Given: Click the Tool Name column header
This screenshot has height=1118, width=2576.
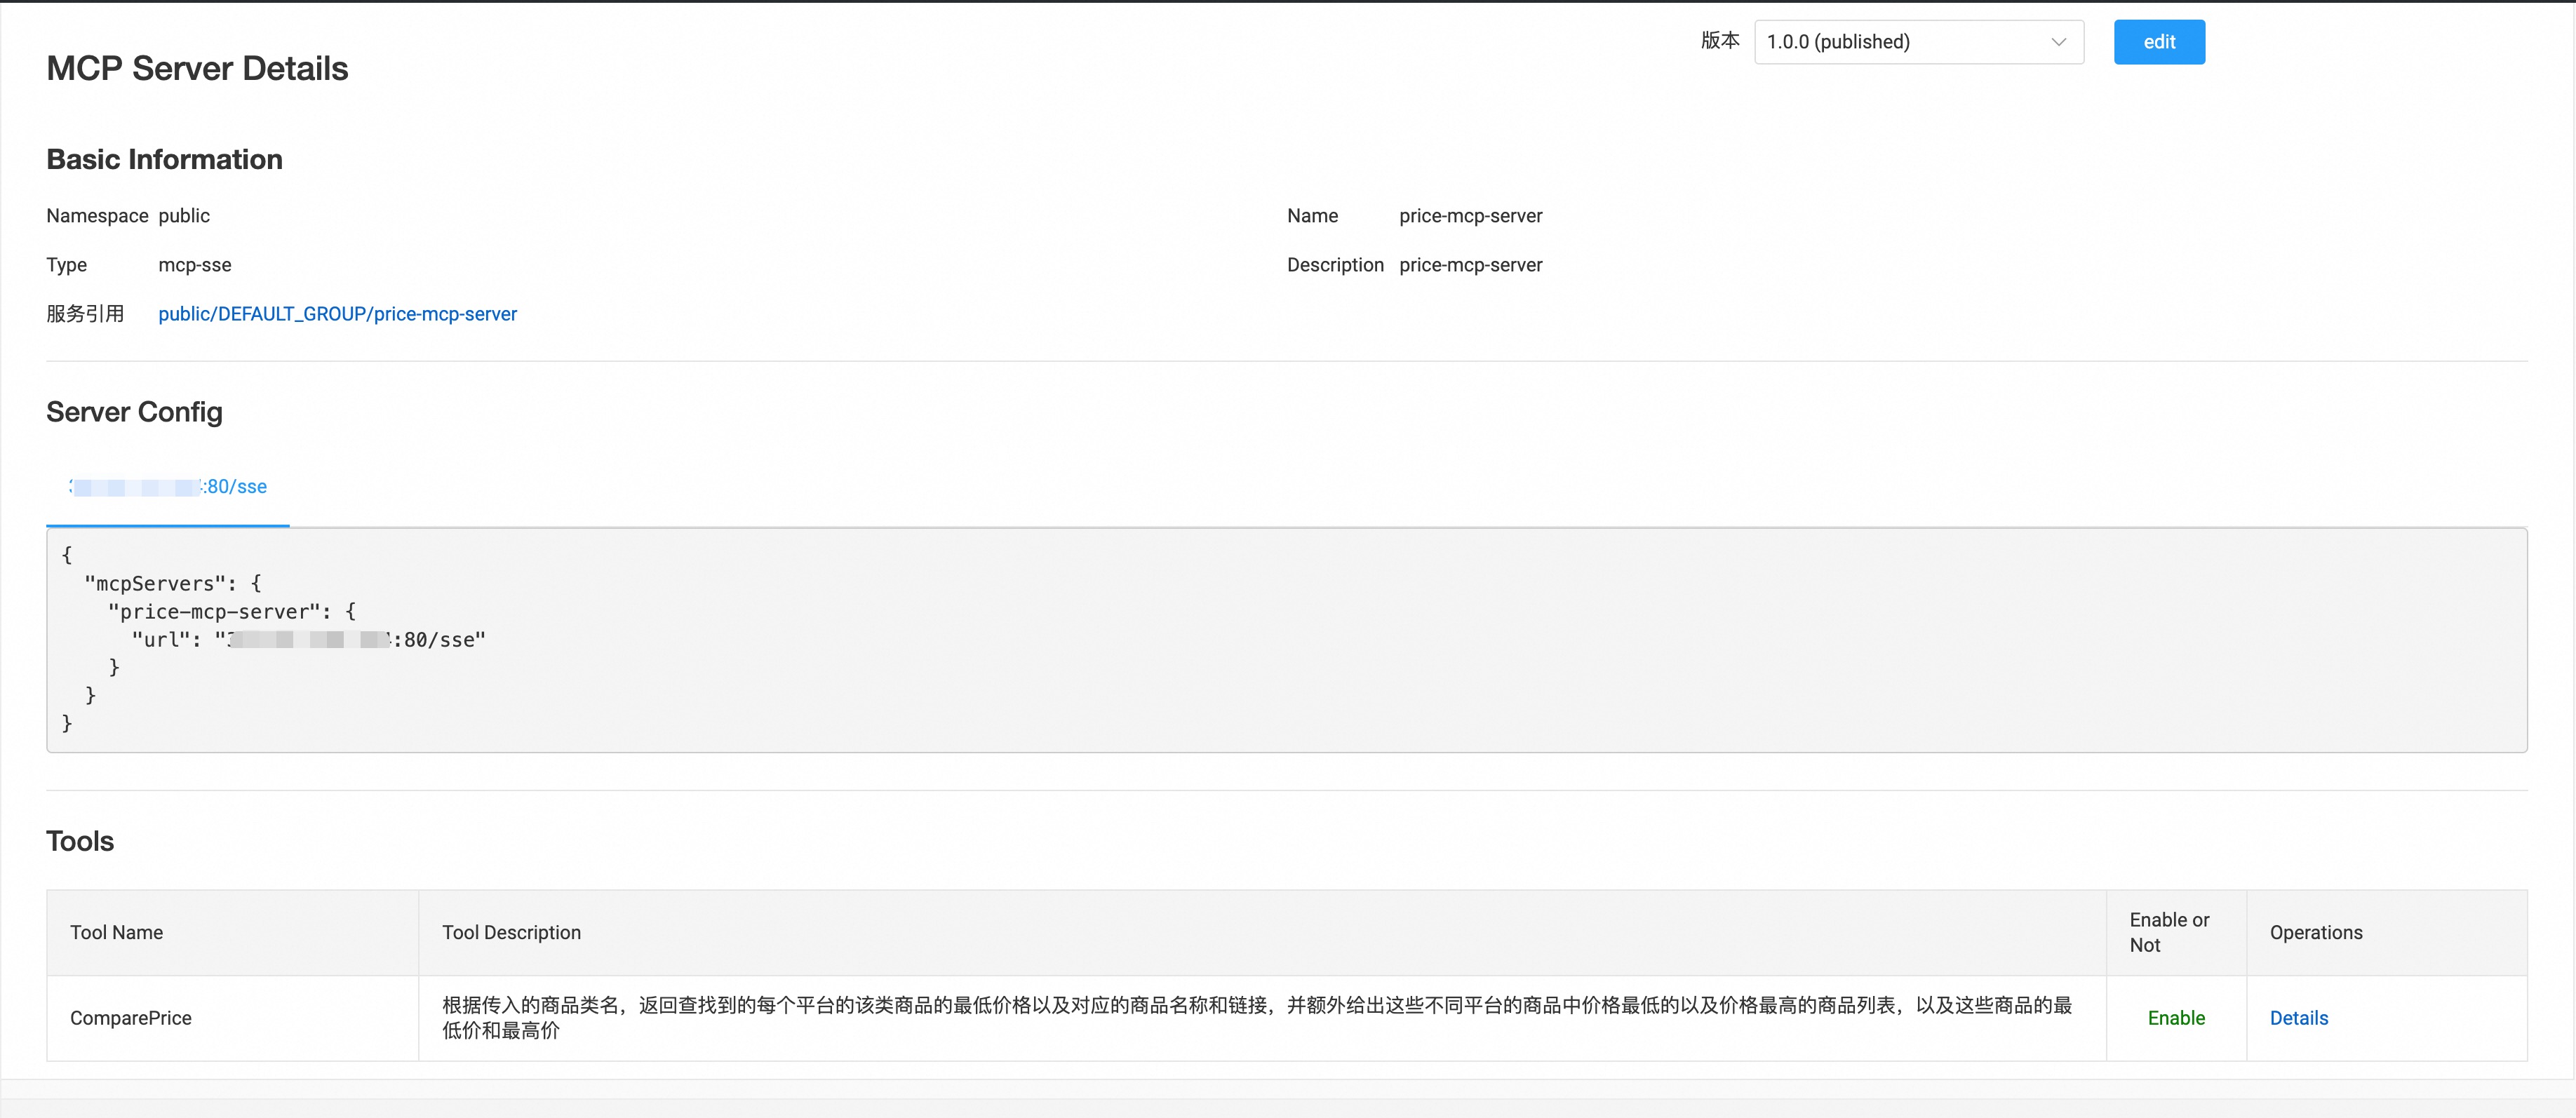Looking at the screenshot, I should (116, 932).
